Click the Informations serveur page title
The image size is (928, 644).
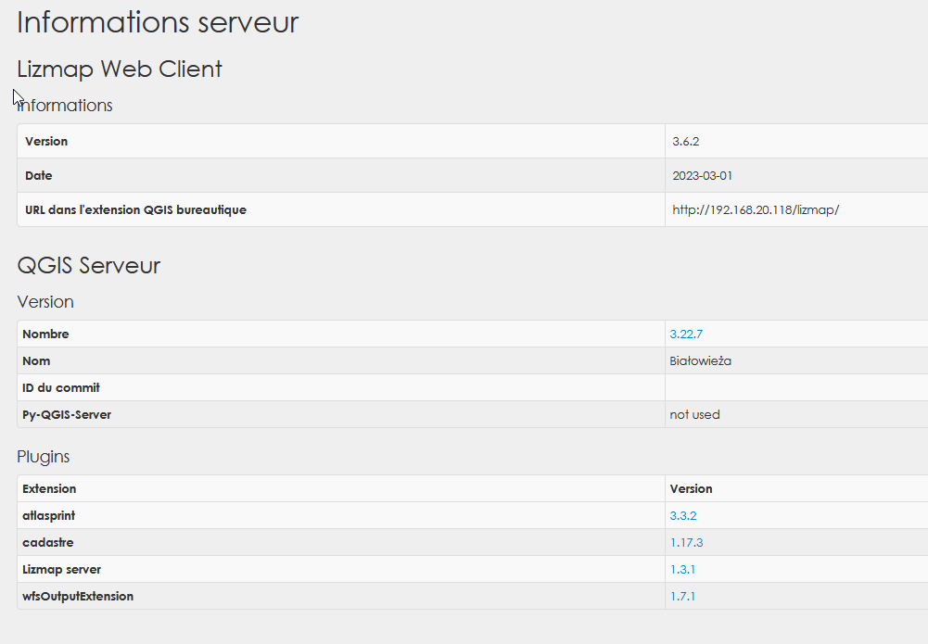coord(157,22)
